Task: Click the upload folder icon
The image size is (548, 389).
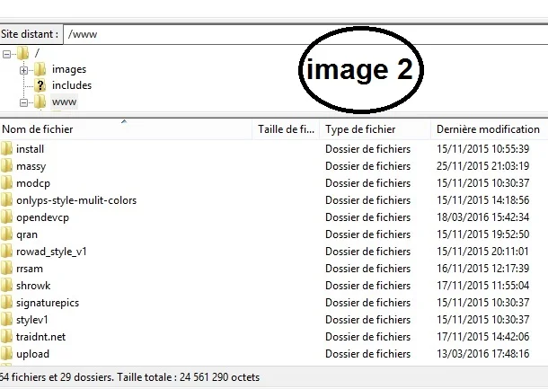Action: pos(6,354)
